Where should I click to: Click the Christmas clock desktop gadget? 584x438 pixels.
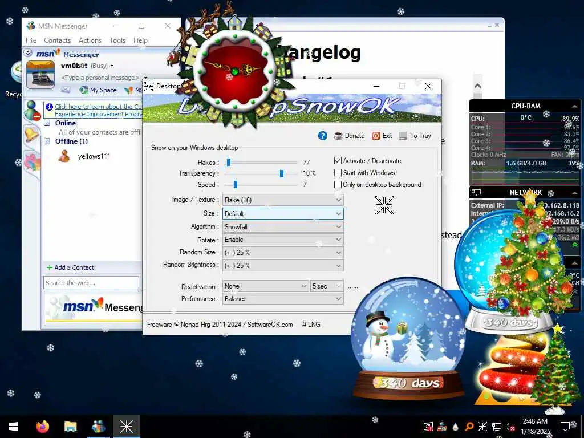click(234, 71)
